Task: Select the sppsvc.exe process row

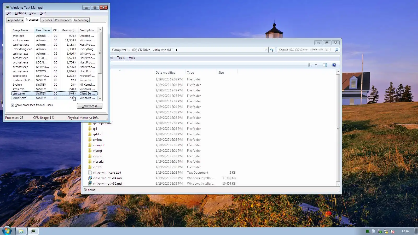Action: tap(54, 76)
